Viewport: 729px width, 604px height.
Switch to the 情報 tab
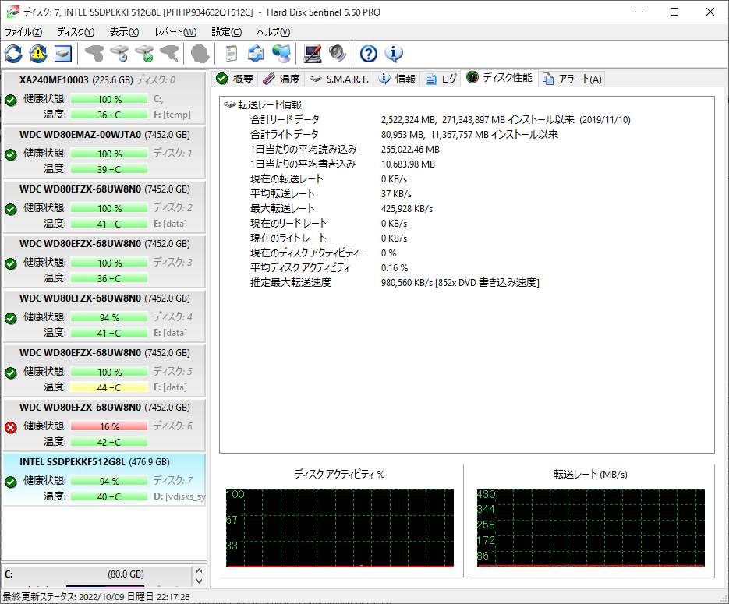coord(397,79)
